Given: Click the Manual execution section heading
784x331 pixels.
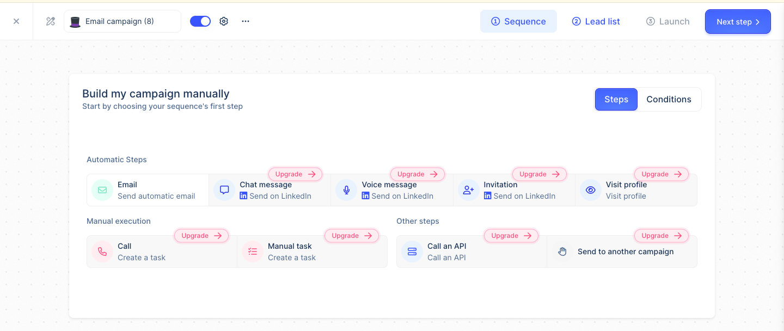Looking at the screenshot, I should pos(119,221).
